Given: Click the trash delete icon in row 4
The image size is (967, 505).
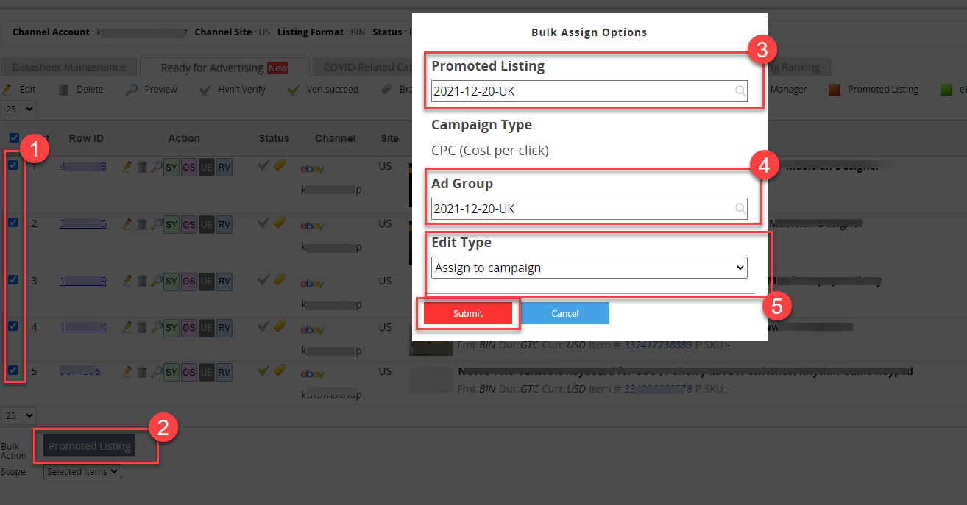Looking at the screenshot, I should [142, 326].
